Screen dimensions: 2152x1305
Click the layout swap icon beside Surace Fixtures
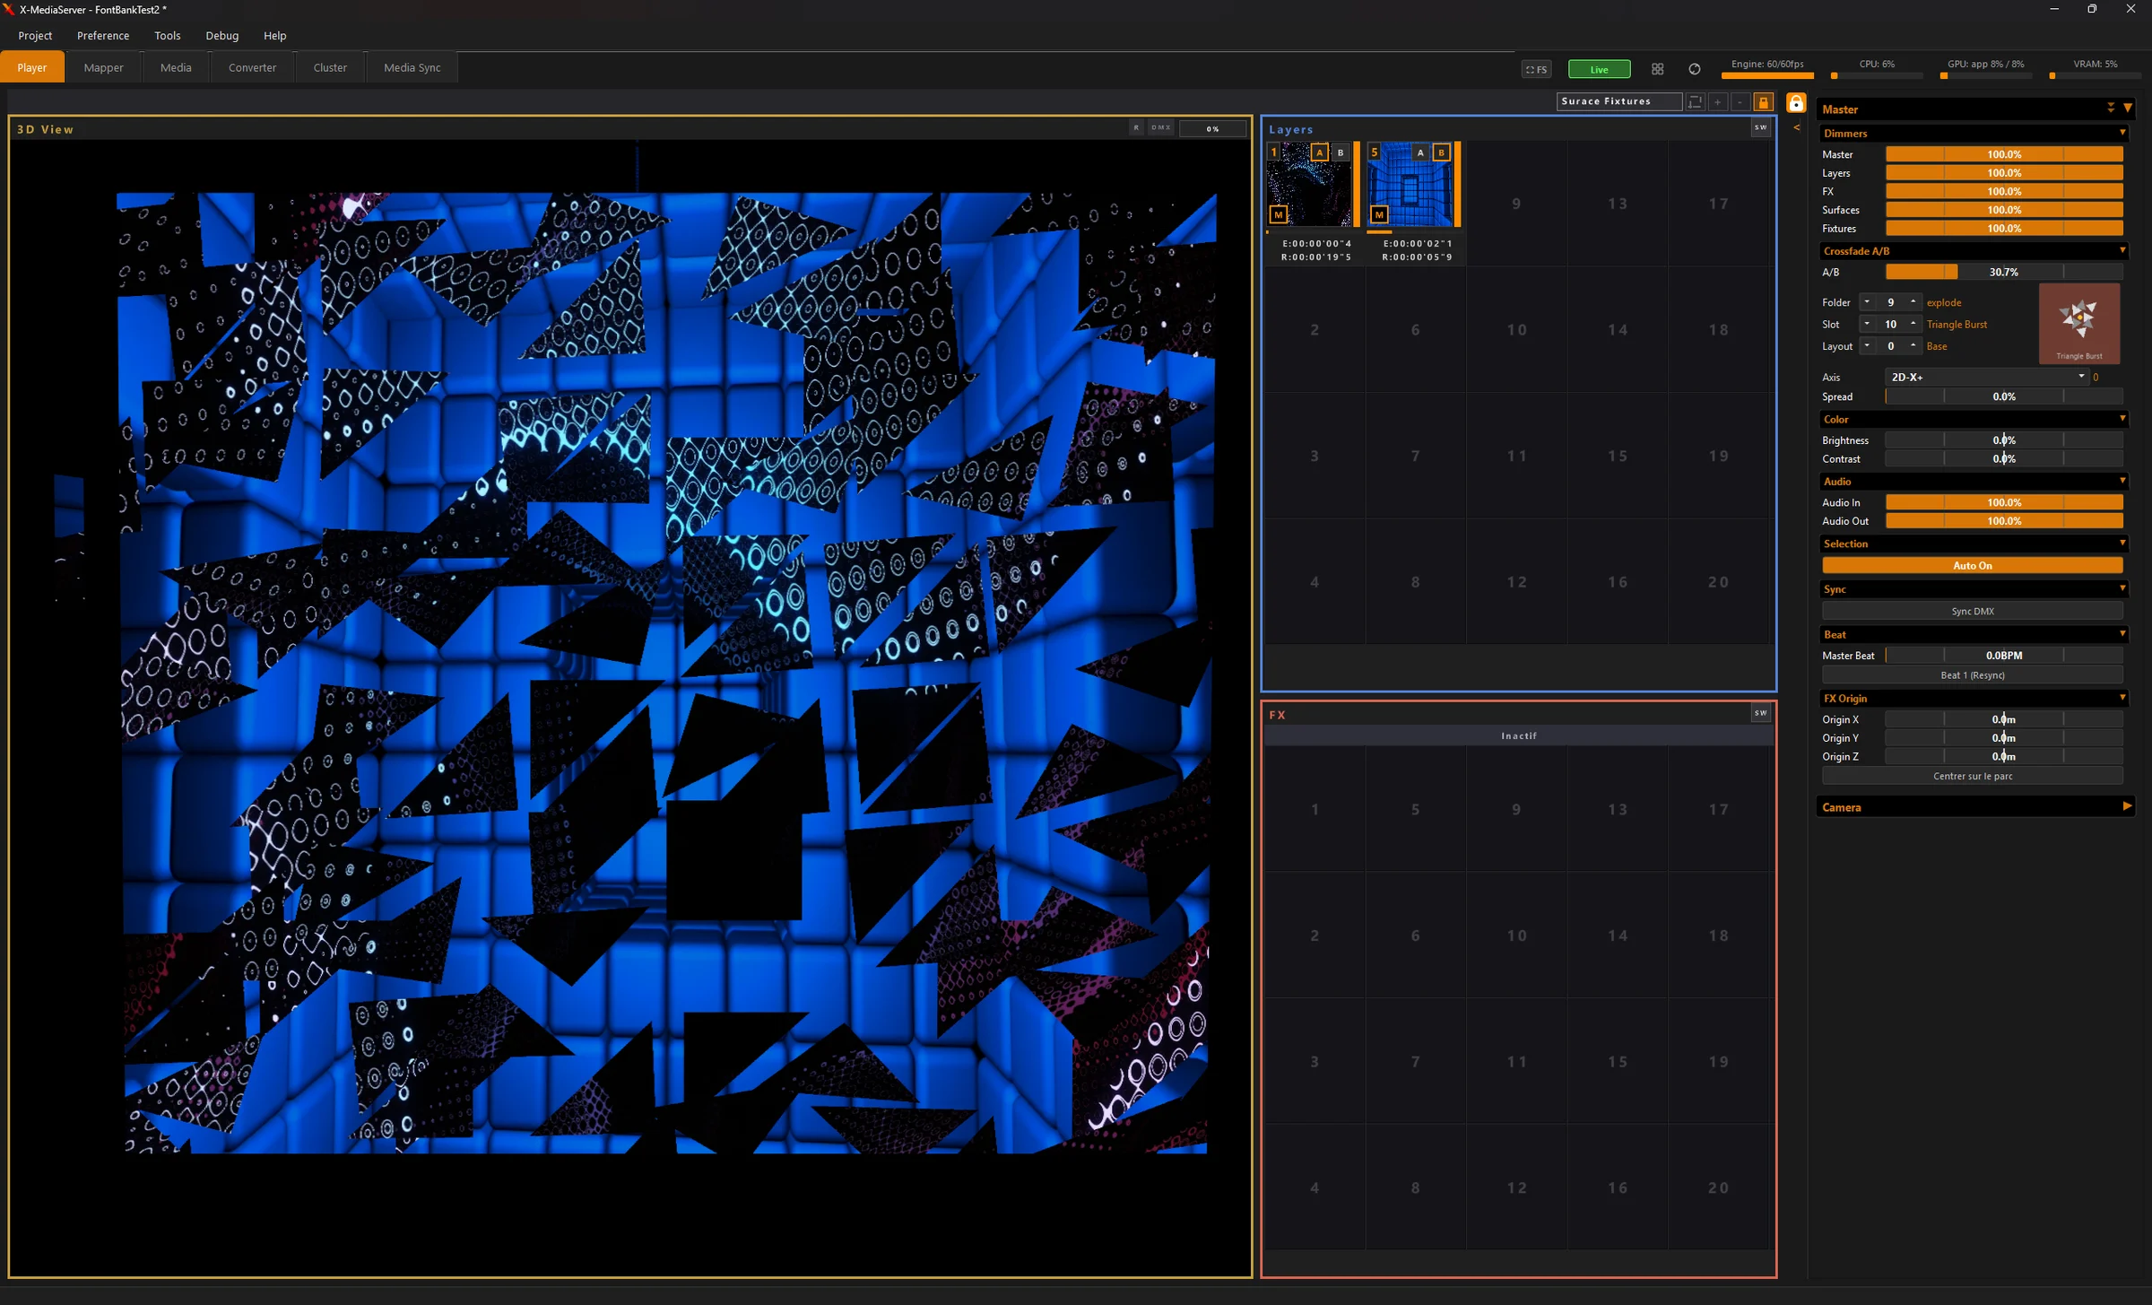tap(1695, 102)
